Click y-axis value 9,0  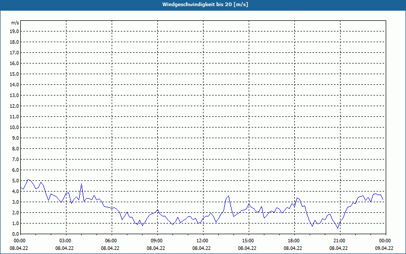[15, 138]
